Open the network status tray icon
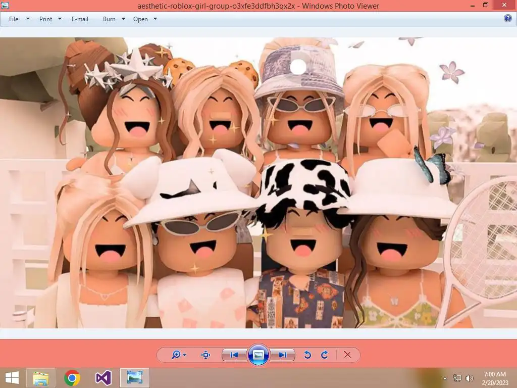 tap(457, 378)
